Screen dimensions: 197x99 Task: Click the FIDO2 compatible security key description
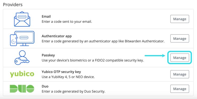click(93, 60)
